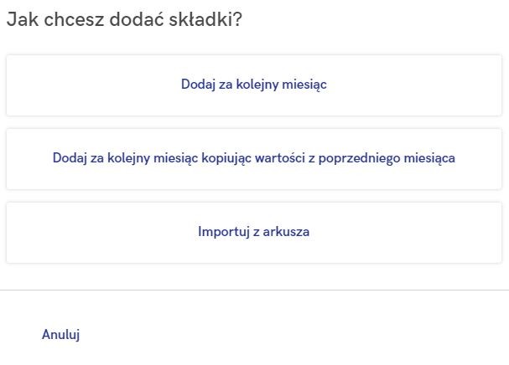Import contributions from a spreadsheet
This screenshot has width=509, height=365.
pos(254,233)
